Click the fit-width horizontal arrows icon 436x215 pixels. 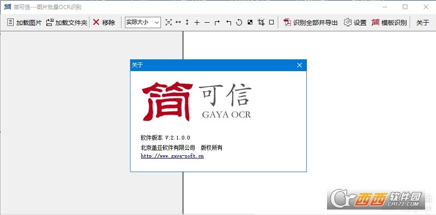[178, 22]
